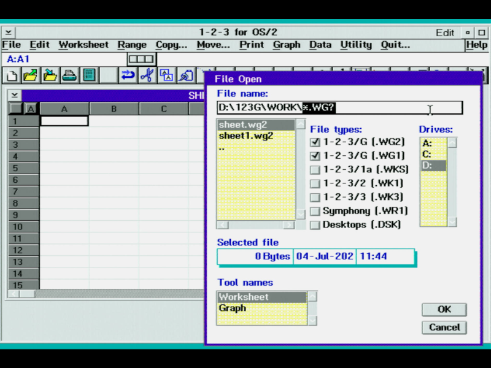The image size is (491, 368).
Task: Click the file list scroll down arrow
Action: [x=301, y=214]
